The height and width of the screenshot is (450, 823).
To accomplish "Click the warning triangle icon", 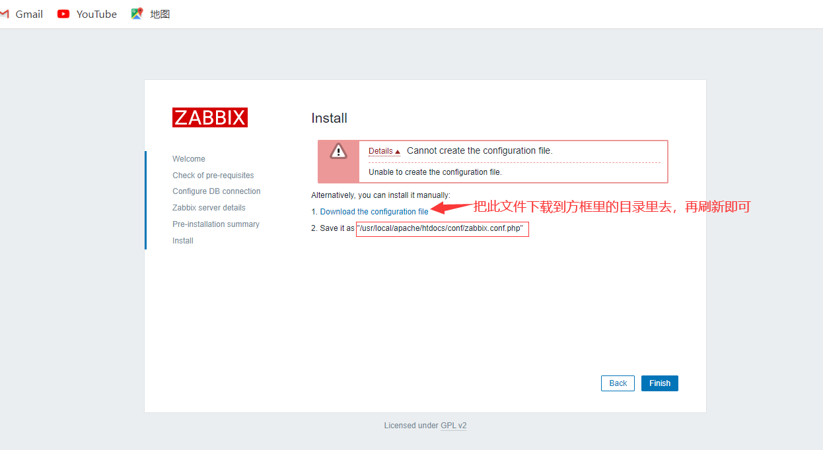I will pos(338,151).
